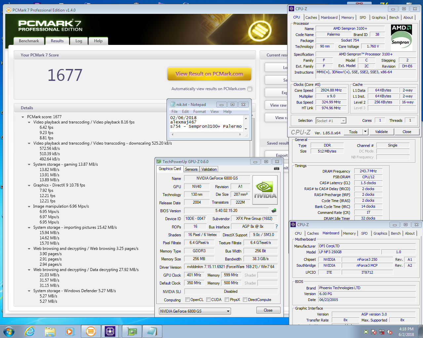Click Notepad horizontal scrollbar track
Image resolution: width=423 pixels, height=338 pixels.
[207, 134]
